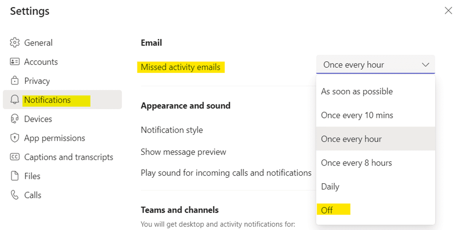Click the 'Email' section heading

pos(152,43)
